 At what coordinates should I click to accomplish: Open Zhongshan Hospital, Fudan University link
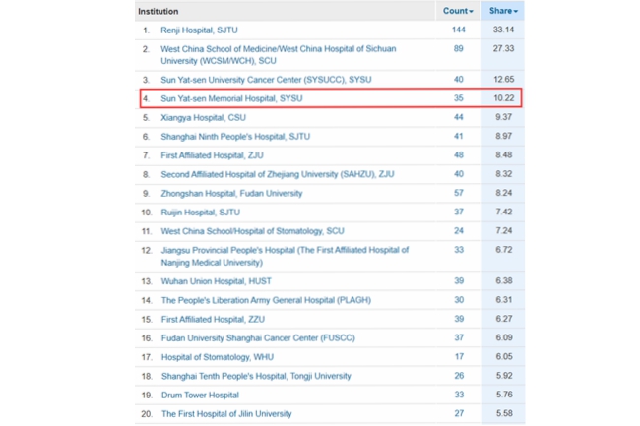[231, 193]
